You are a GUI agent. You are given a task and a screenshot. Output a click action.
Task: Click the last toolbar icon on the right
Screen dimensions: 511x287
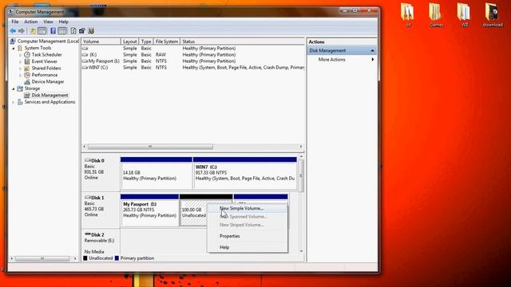(91, 31)
